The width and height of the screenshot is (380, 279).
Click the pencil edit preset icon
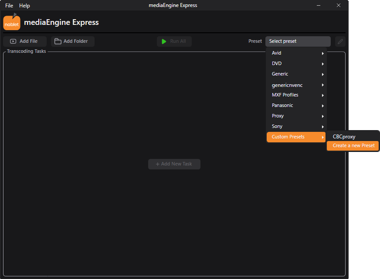click(340, 41)
